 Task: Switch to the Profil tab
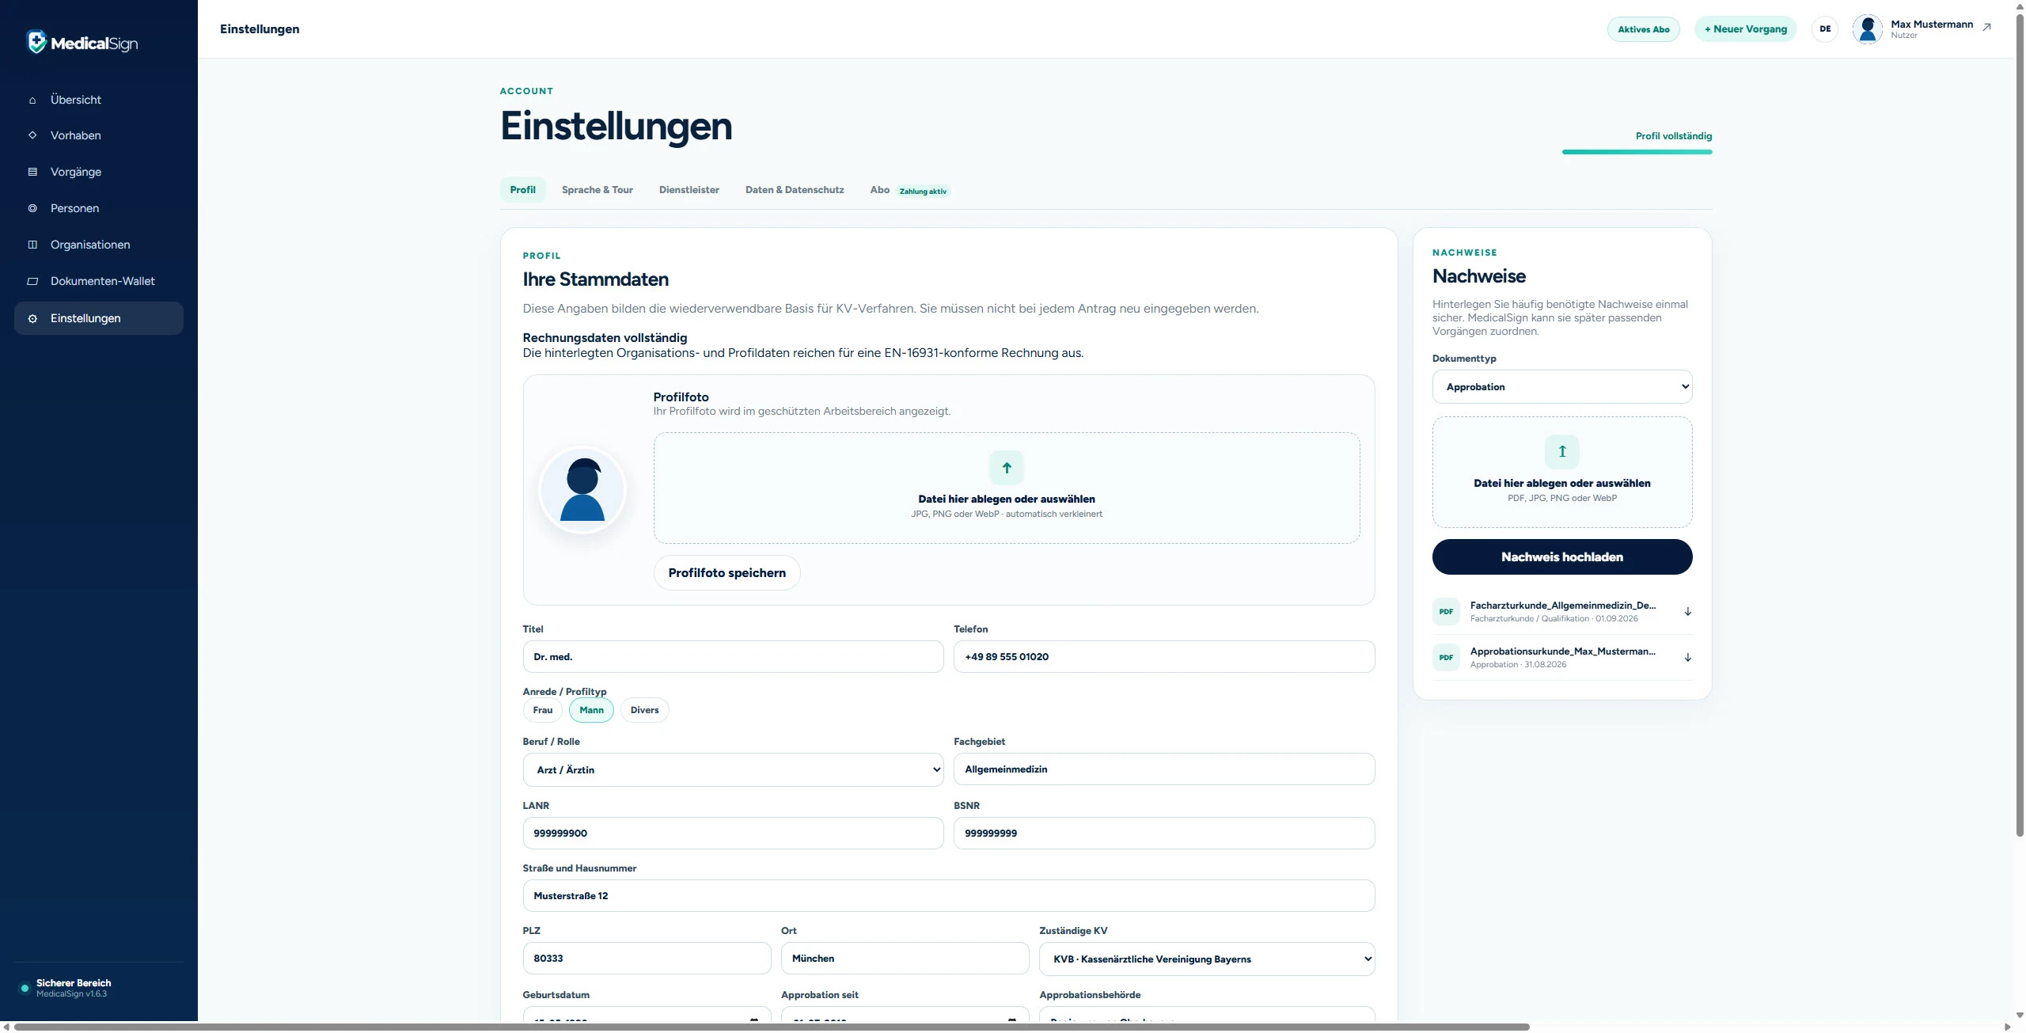pos(522,190)
